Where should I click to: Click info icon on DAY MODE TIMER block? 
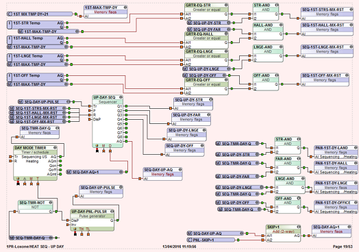coord(55,148)
